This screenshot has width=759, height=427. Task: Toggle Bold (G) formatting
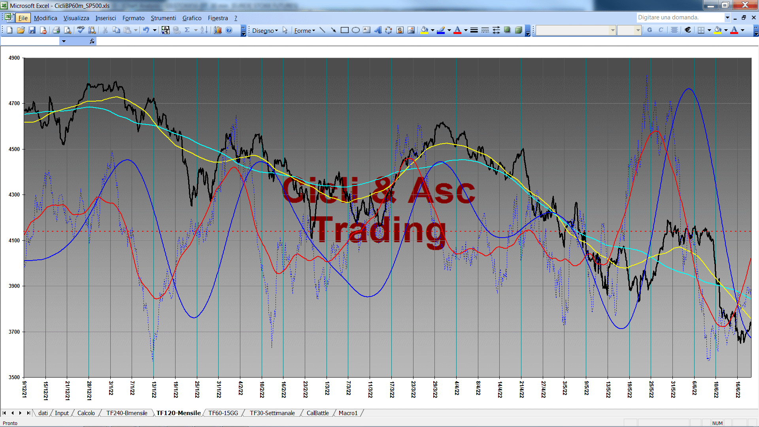point(650,30)
